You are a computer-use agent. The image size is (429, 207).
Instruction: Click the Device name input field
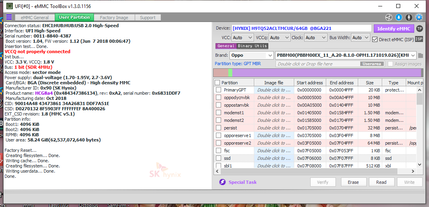pyautogui.click(x=302, y=28)
